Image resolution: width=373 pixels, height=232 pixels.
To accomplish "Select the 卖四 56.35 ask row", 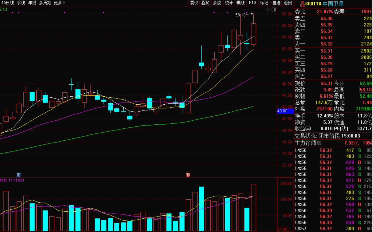I will [x=333, y=25].
